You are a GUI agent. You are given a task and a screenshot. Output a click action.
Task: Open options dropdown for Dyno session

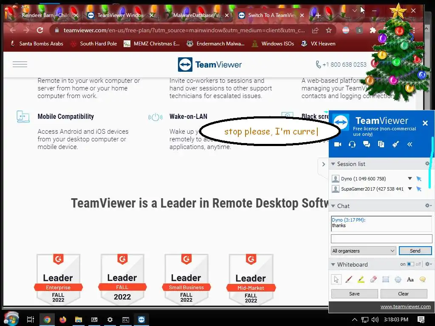tap(410, 179)
